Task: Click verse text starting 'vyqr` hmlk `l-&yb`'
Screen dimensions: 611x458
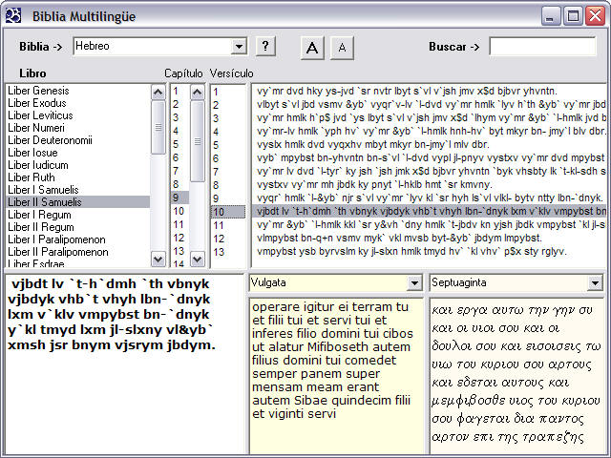Action: [430, 198]
